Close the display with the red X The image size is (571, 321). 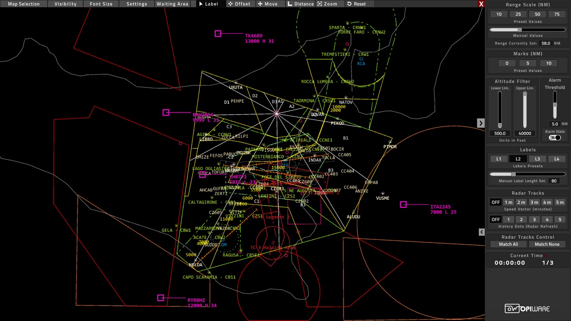pos(481,4)
